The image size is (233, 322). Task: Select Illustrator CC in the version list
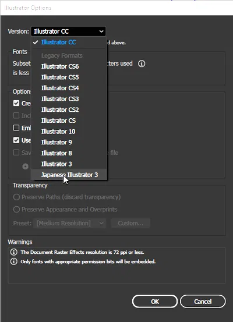[69, 43]
